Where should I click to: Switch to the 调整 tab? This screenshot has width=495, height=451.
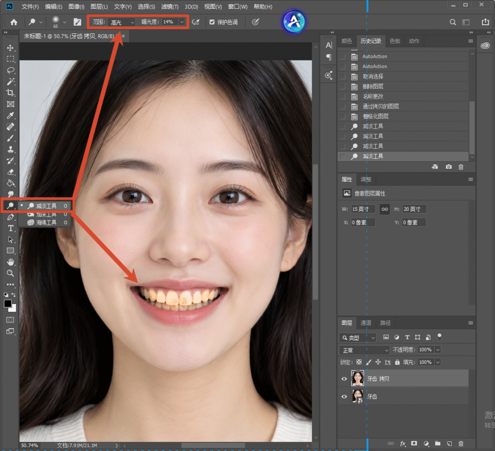tap(366, 179)
